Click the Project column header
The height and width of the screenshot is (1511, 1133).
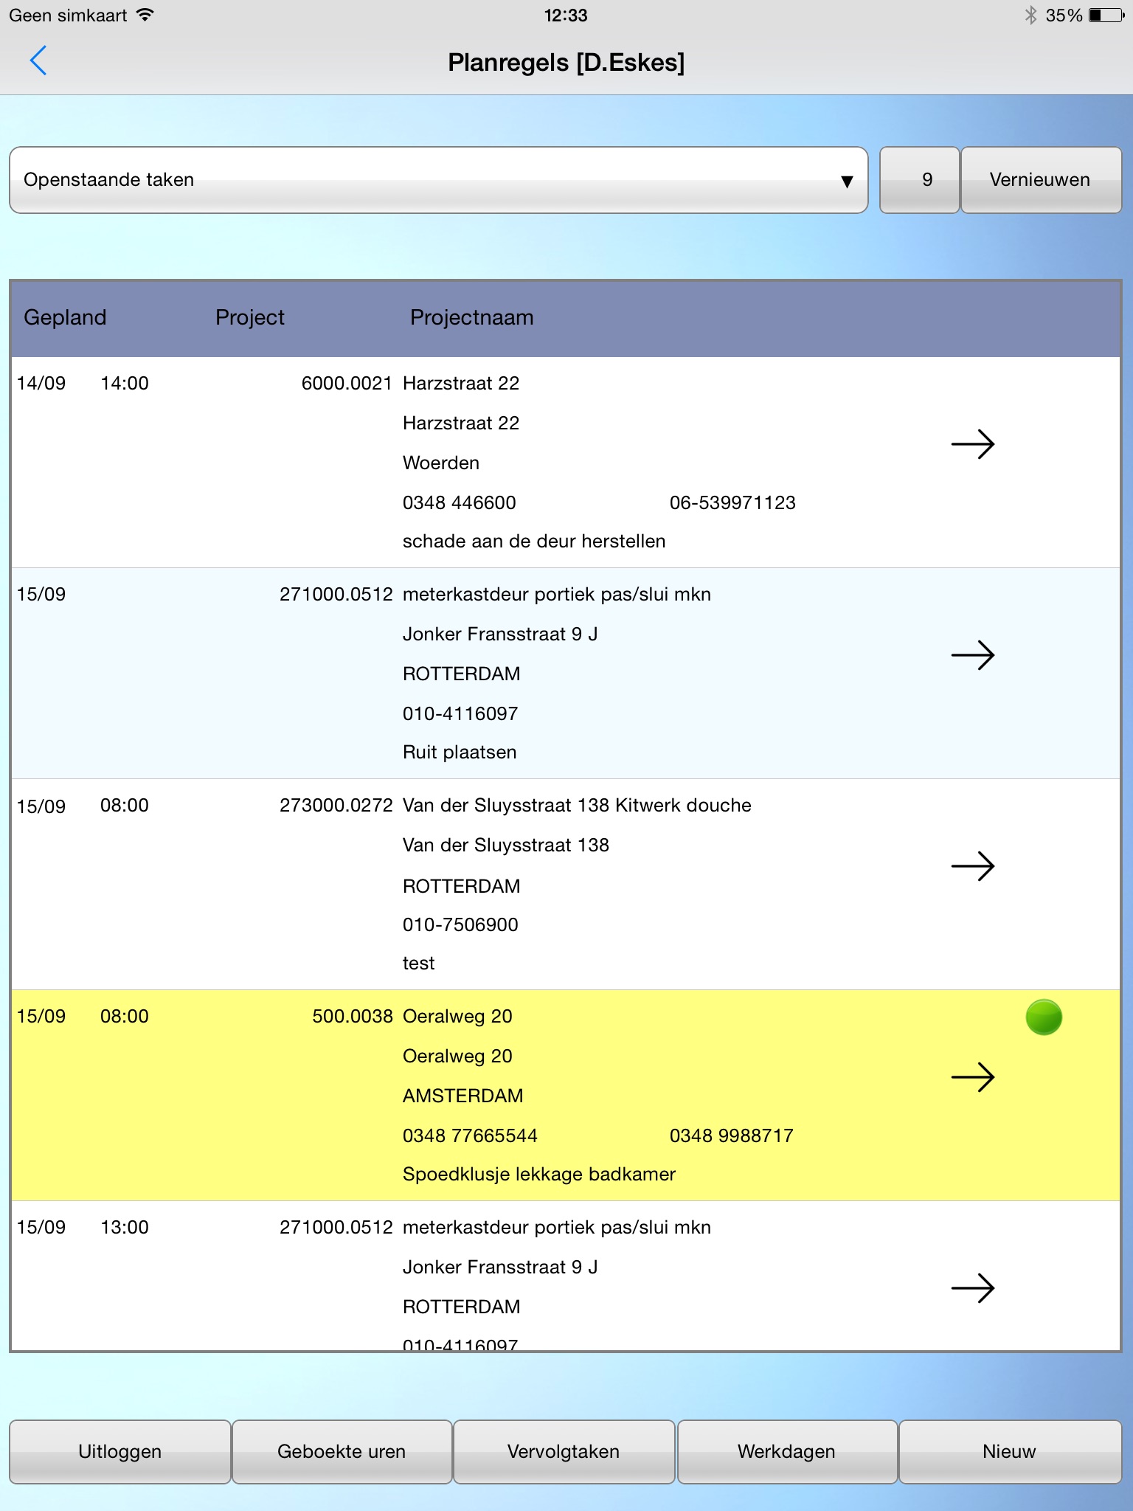[x=250, y=317]
